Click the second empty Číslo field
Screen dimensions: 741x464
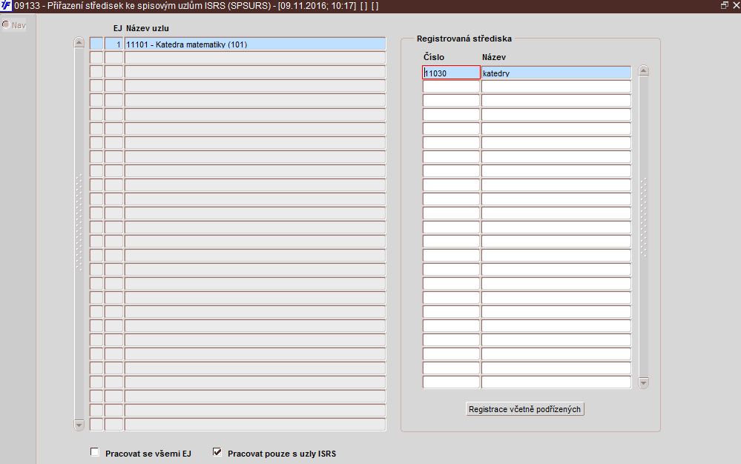pos(451,101)
